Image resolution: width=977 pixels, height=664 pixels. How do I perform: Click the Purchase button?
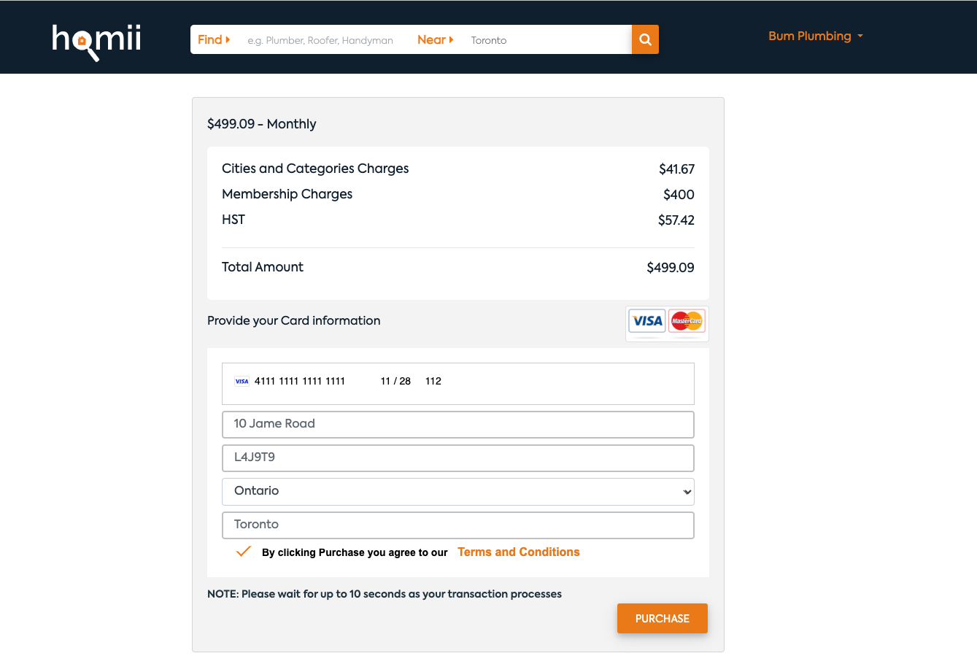click(x=663, y=618)
